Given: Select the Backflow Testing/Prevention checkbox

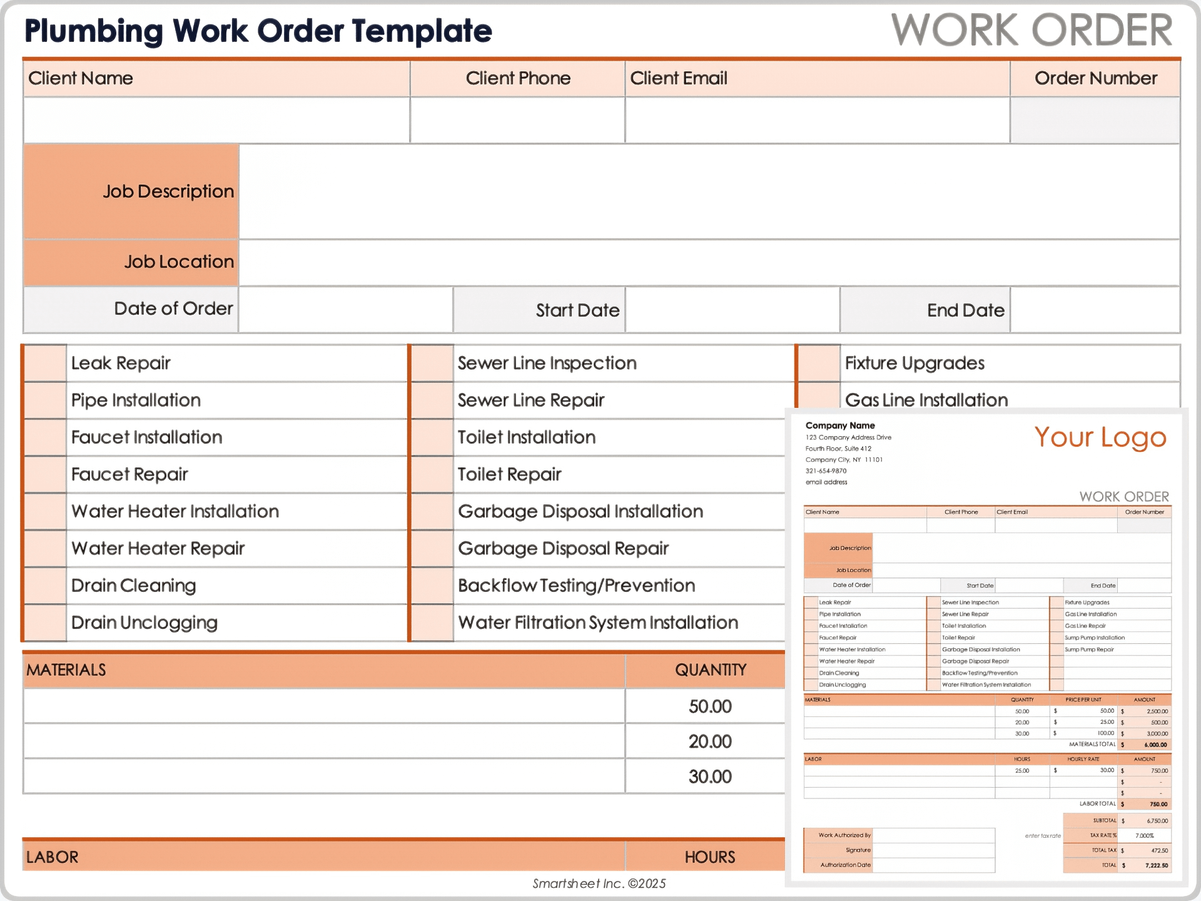Looking at the screenshot, I should [432, 585].
